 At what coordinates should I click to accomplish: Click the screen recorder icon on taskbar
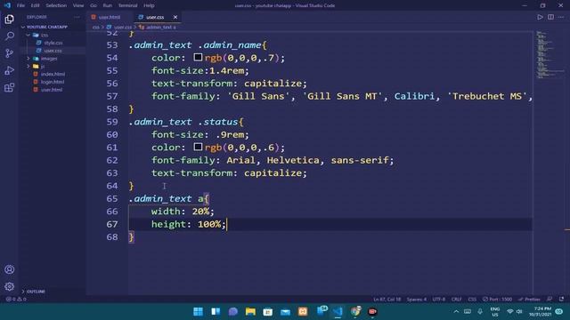coord(372,311)
